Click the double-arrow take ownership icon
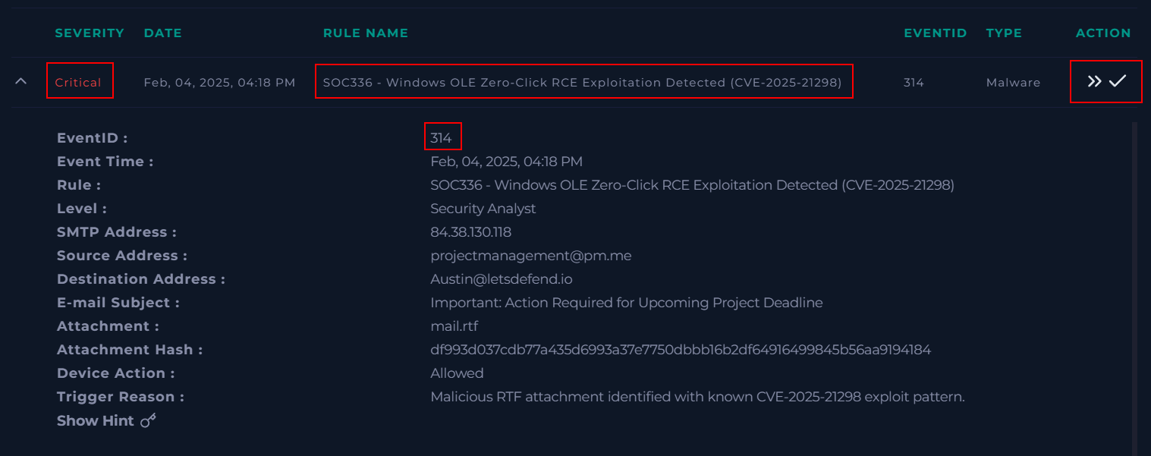 (1093, 81)
